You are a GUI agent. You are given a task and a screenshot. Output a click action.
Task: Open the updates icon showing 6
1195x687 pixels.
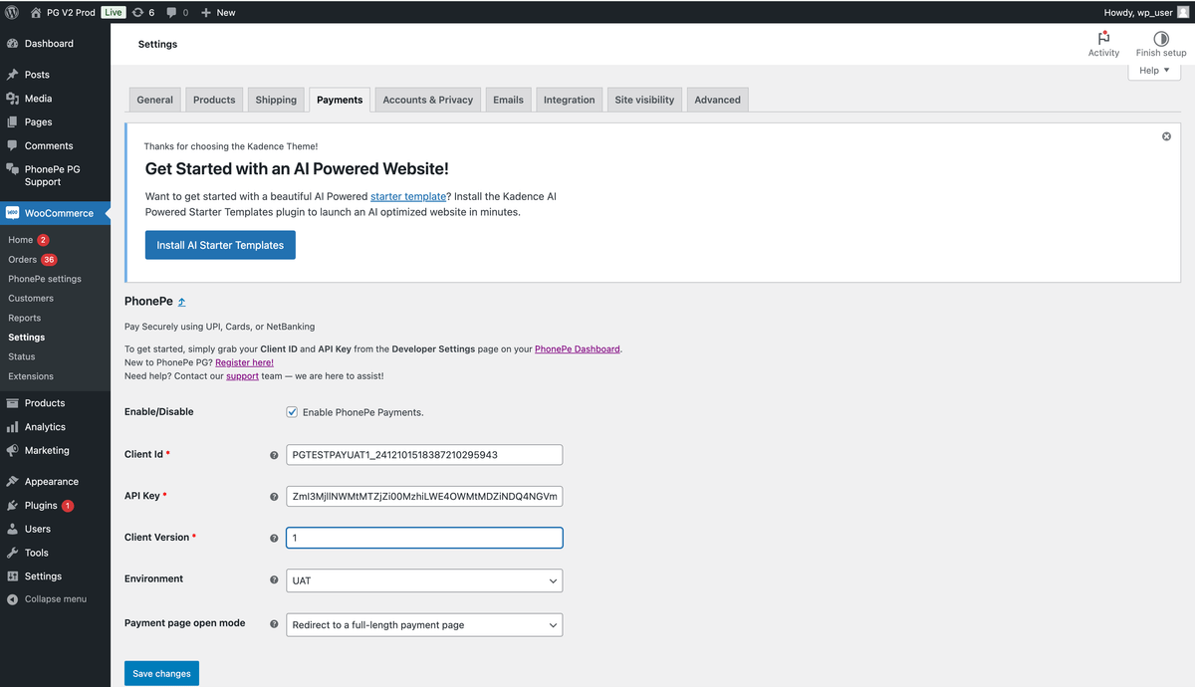pos(137,12)
